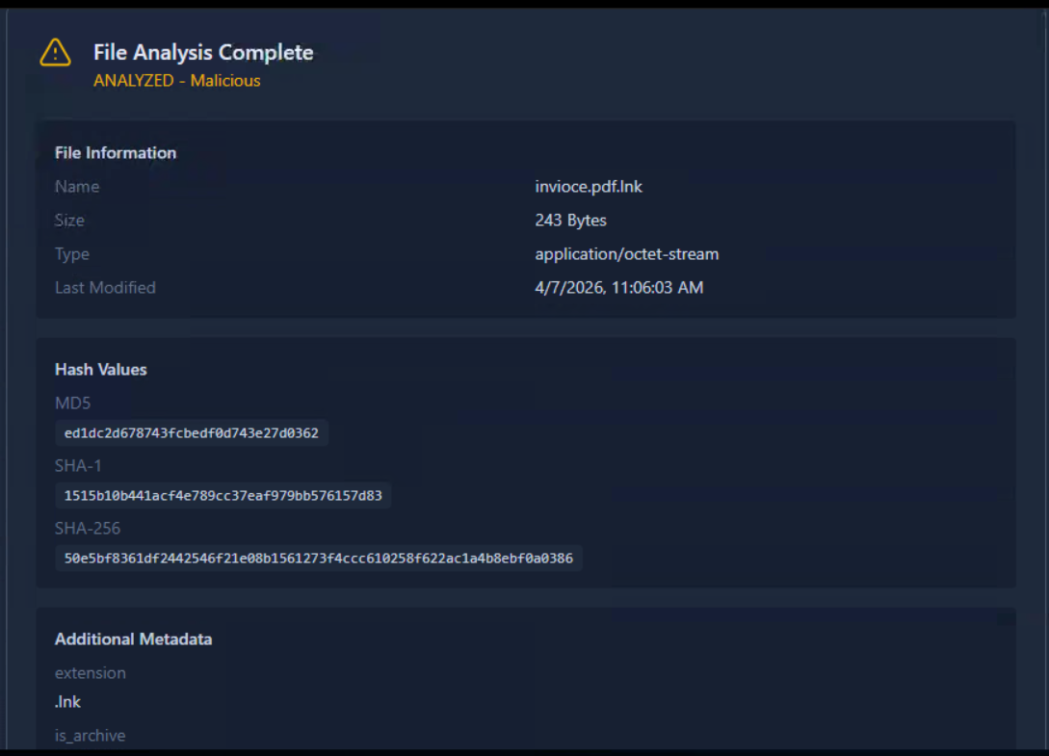Click the Type field label

(71, 254)
